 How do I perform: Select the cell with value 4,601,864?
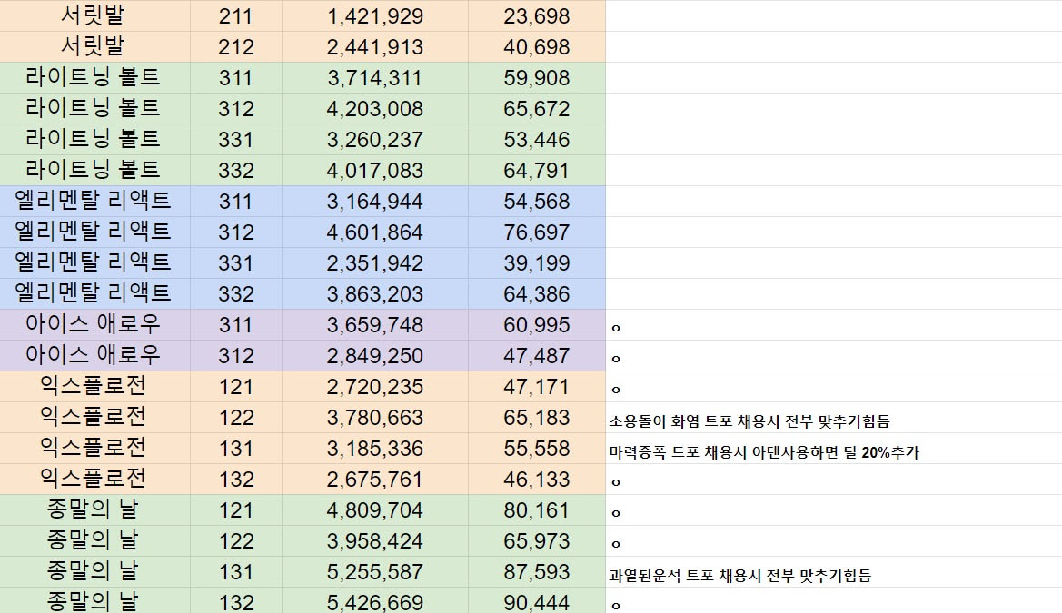(x=374, y=232)
